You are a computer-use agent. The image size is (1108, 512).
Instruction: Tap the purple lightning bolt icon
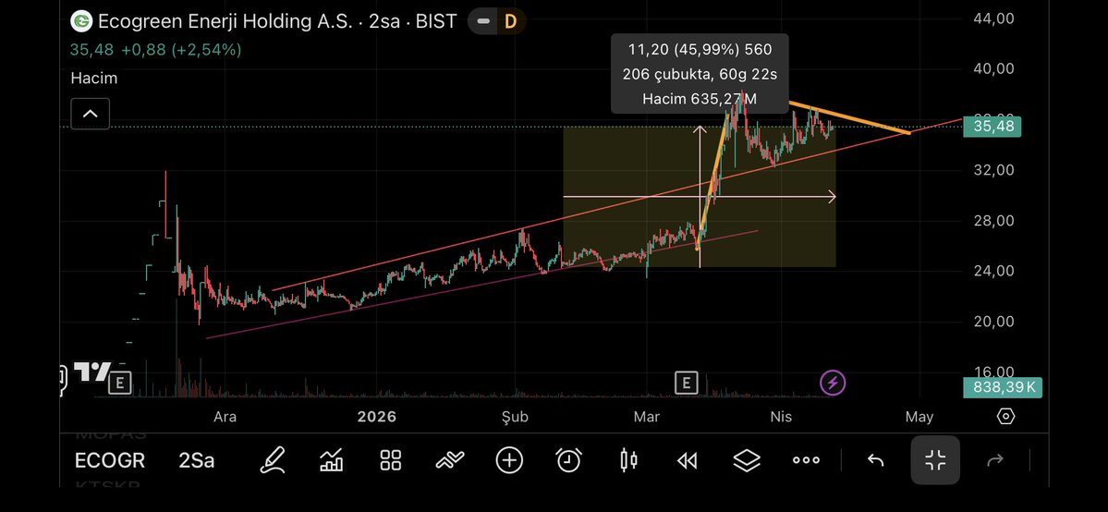click(834, 384)
